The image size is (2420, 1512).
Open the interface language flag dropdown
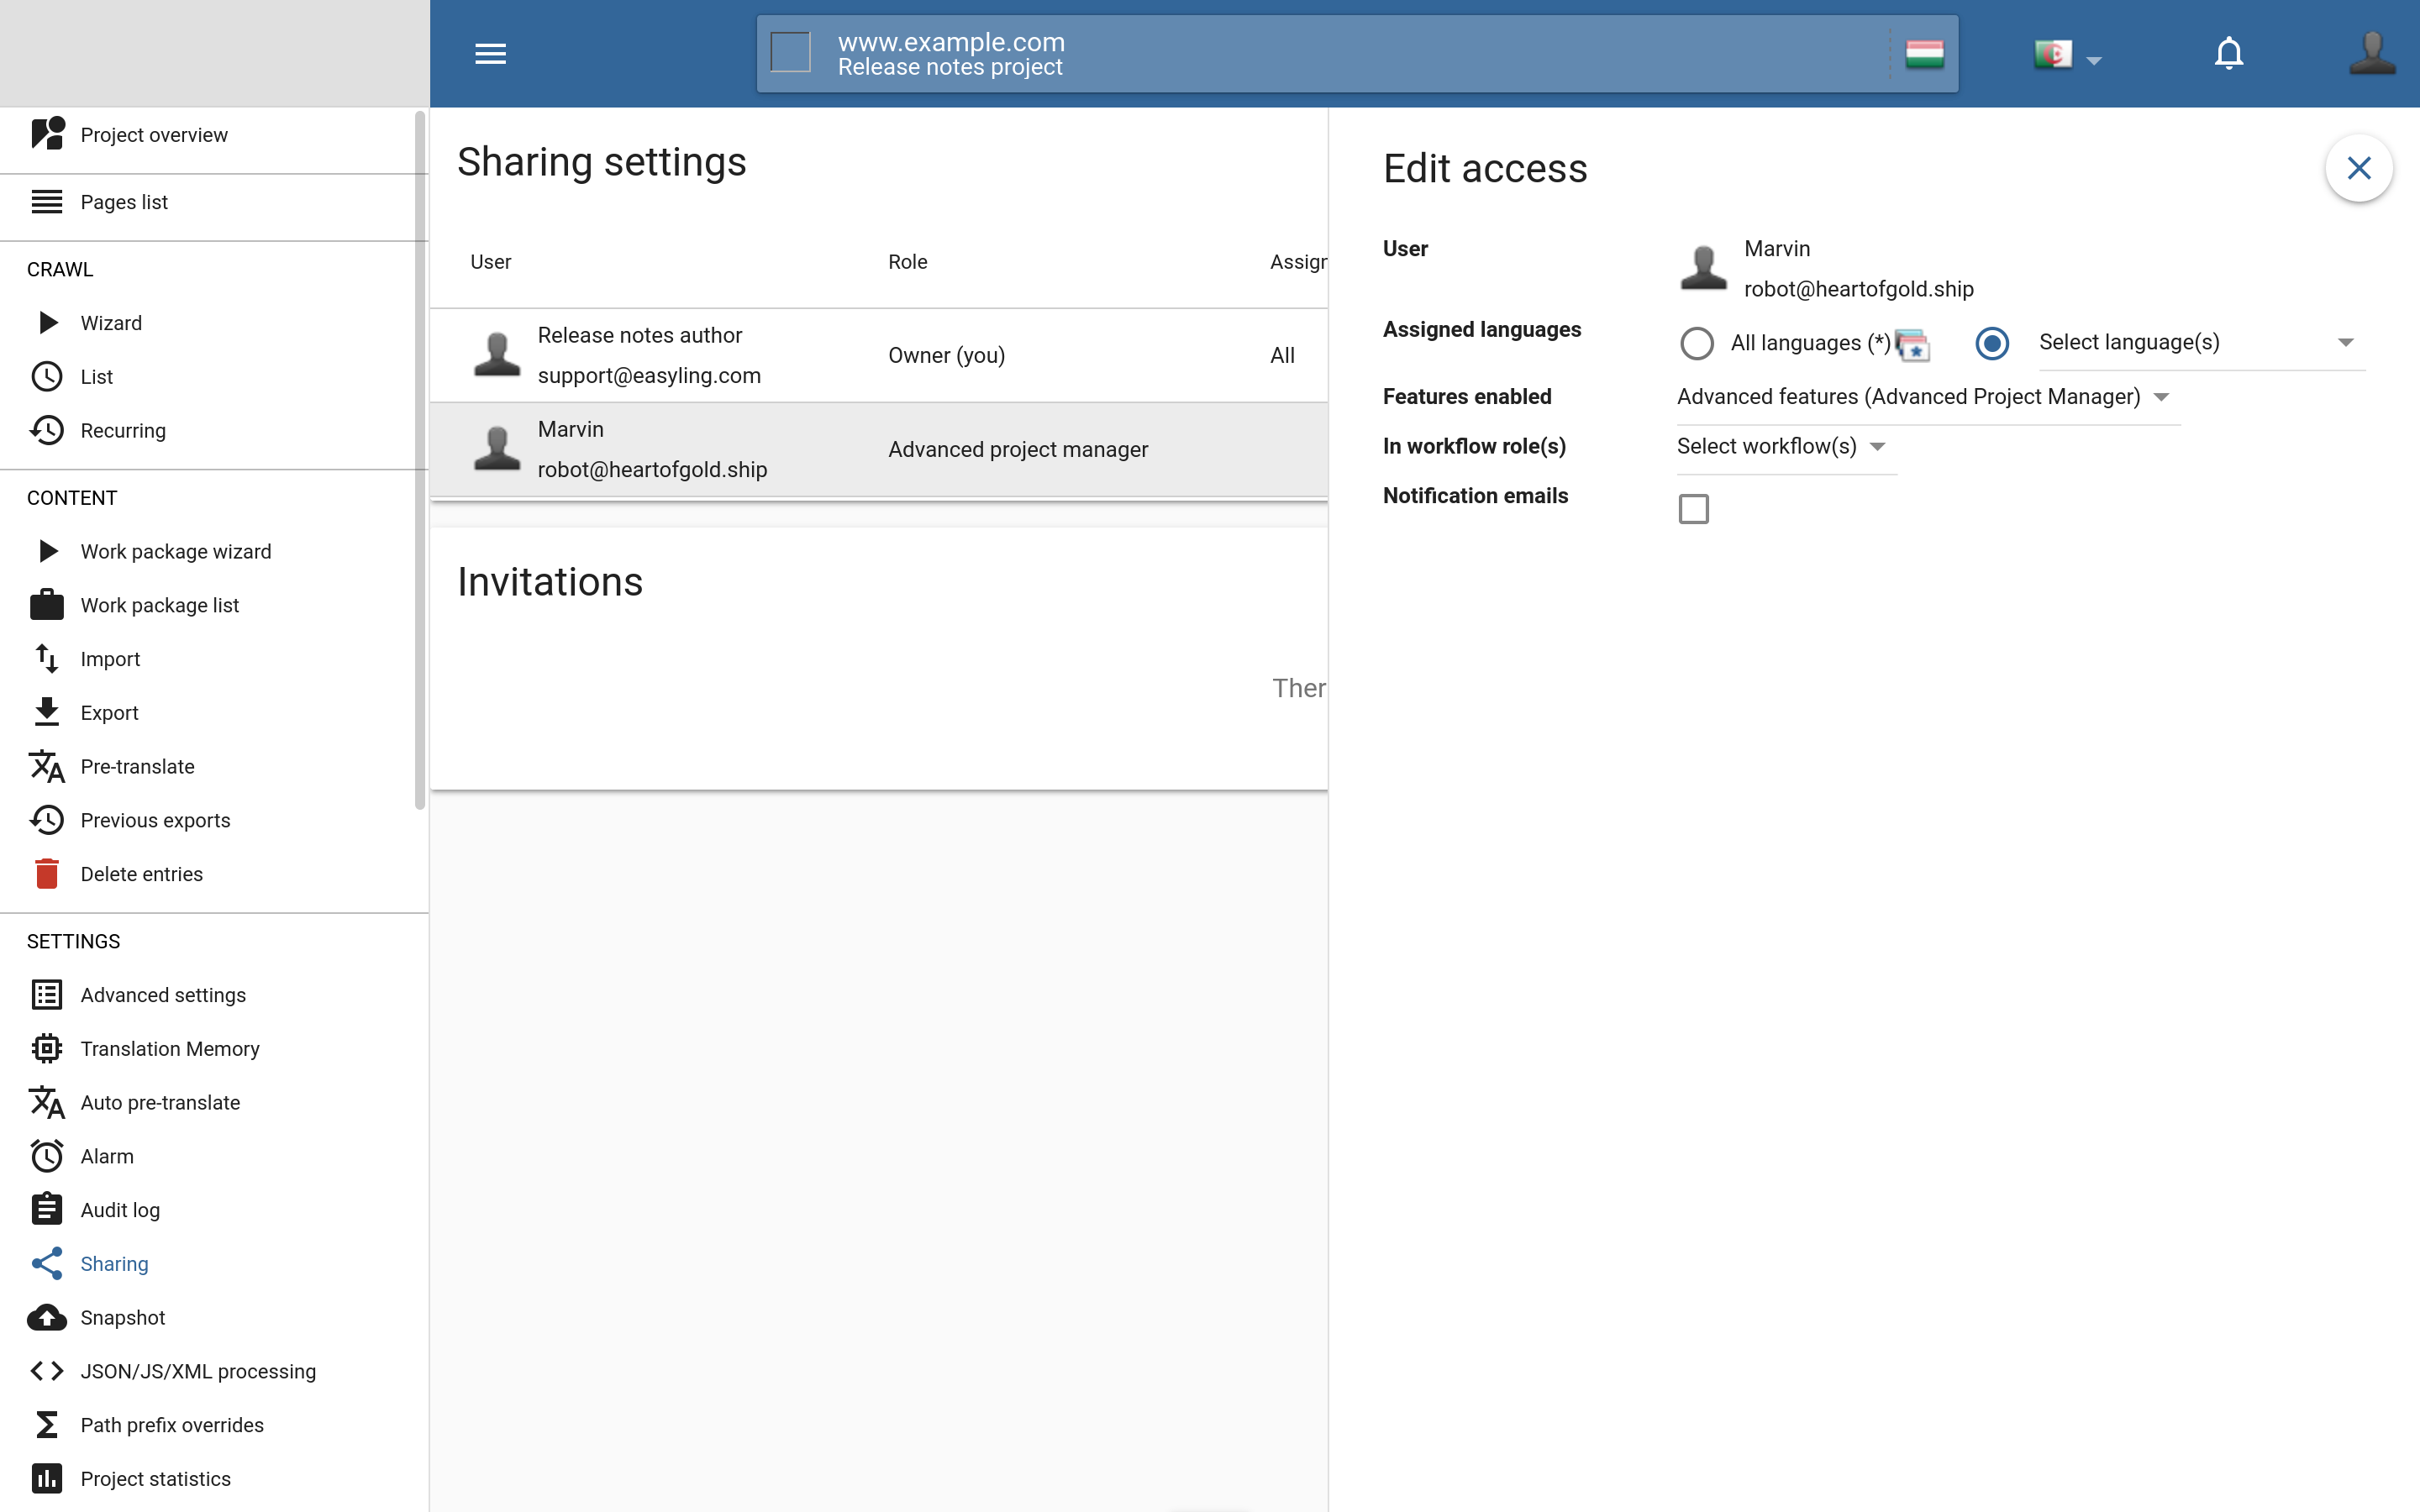point(2068,54)
